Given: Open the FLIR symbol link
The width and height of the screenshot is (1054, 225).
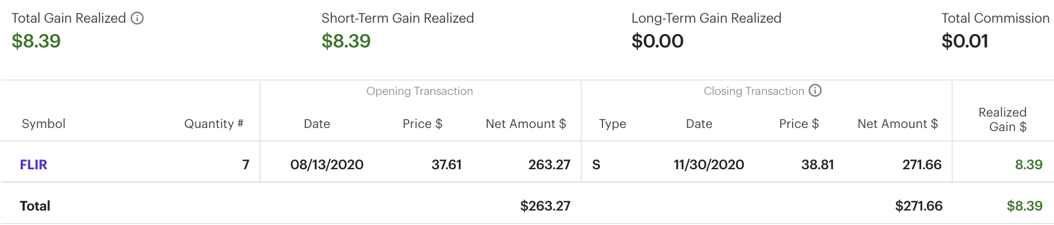Looking at the screenshot, I should pos(34,165).
